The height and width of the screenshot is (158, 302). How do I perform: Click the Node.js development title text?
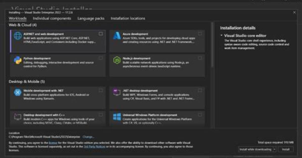pos(137,58)
